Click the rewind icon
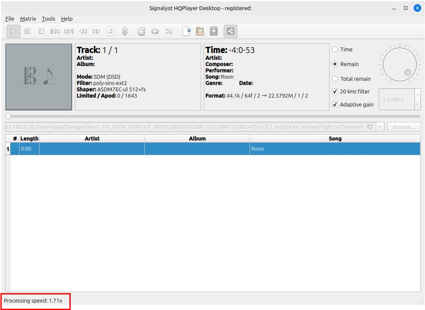425x310 pixels. coord(83,32)
